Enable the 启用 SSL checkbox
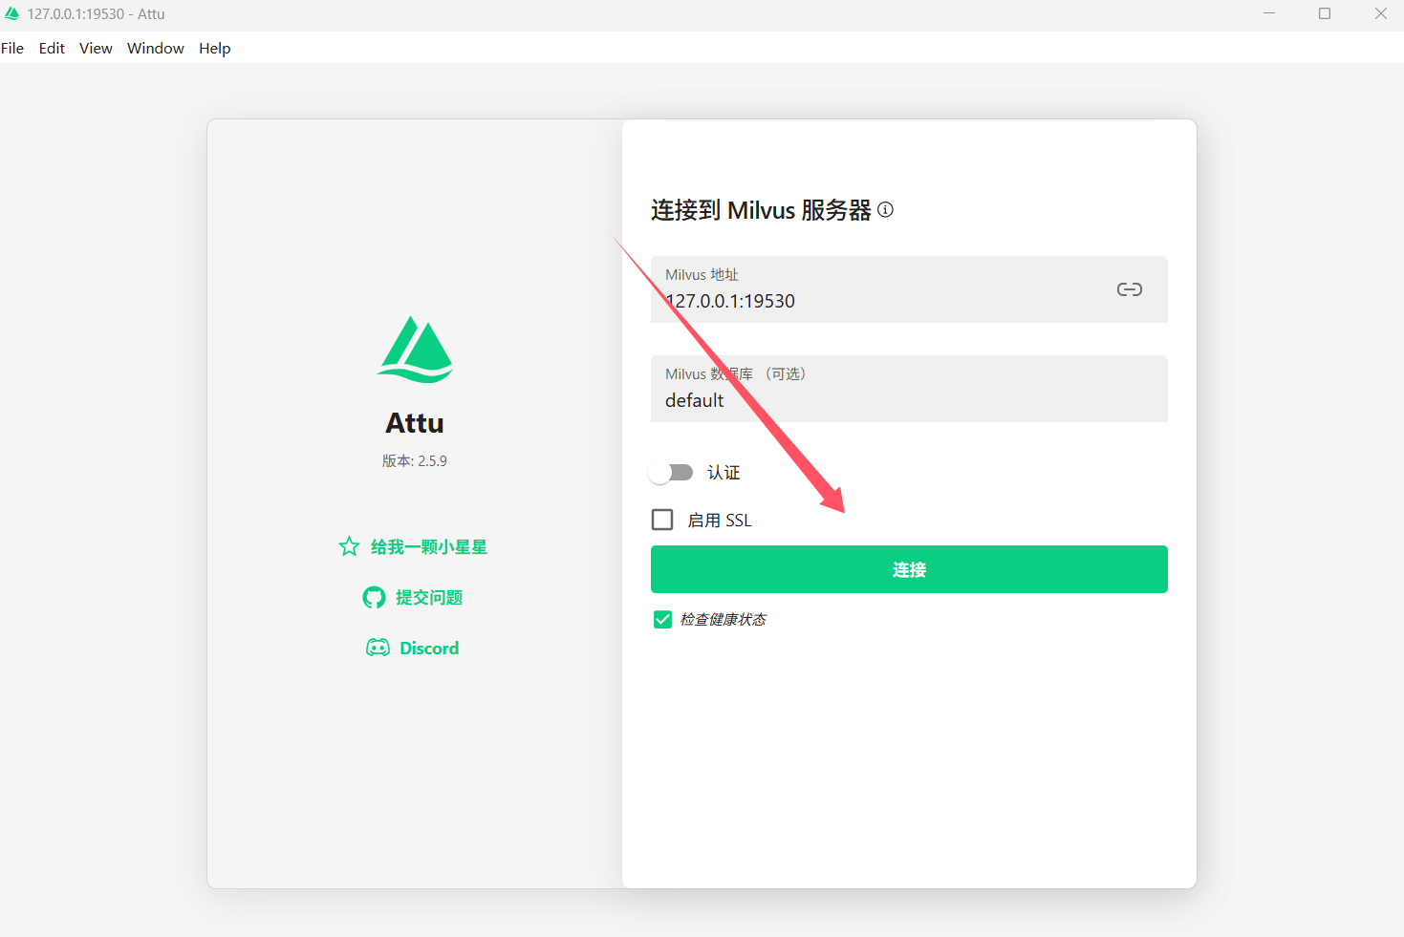Screen dimensions: 1404x937 coord(662,520)
